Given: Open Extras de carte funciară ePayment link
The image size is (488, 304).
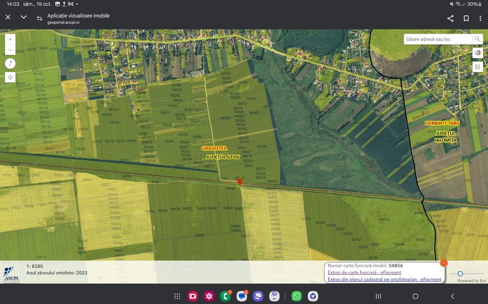Looking at the screenshot, I should click(364, 272).
